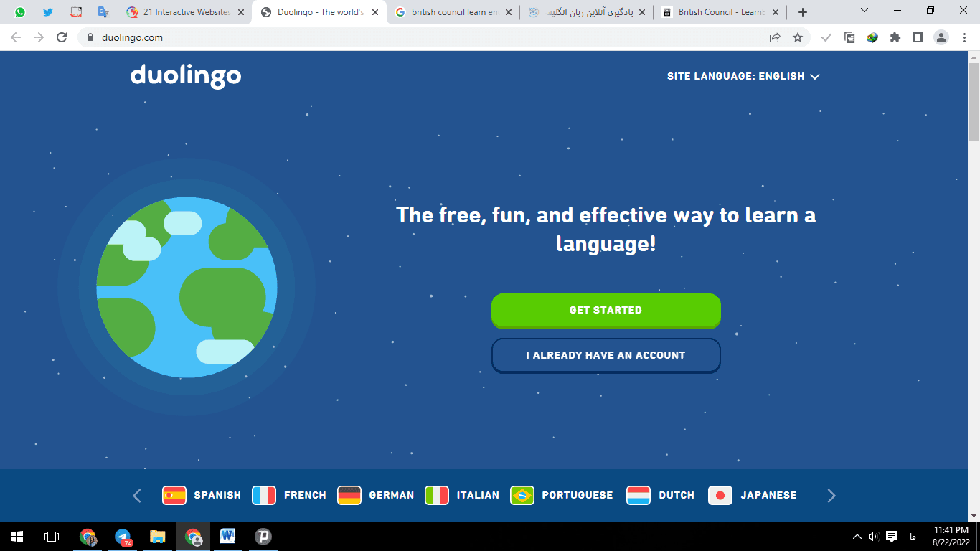Viewport: 980px width, 551px height.
Task: Expand the Site Language: English dropdown
Action: click(x=743, y=76)
